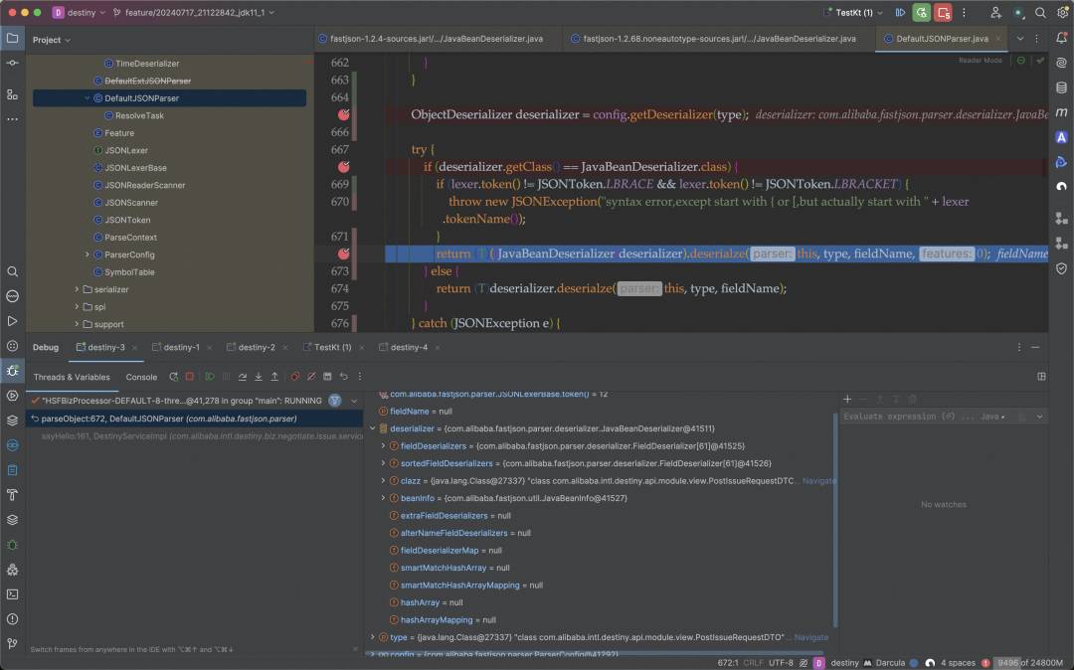Select the parseObject:672 stack frame
Screen dimensions: 1074x670
[x=194, y=419]
